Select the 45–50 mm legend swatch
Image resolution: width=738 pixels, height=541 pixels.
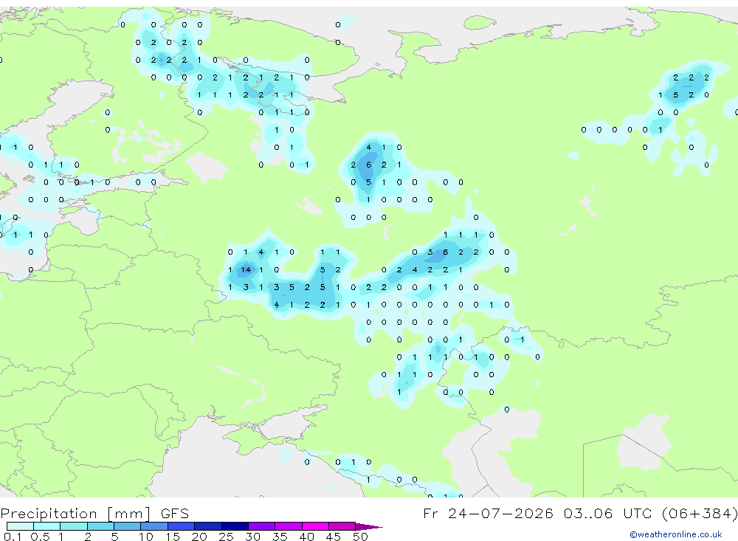click(x=342, y=526)
